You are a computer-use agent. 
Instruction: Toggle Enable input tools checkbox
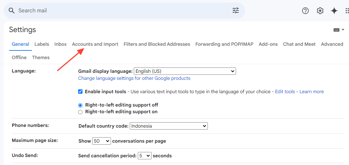[80, 92]
